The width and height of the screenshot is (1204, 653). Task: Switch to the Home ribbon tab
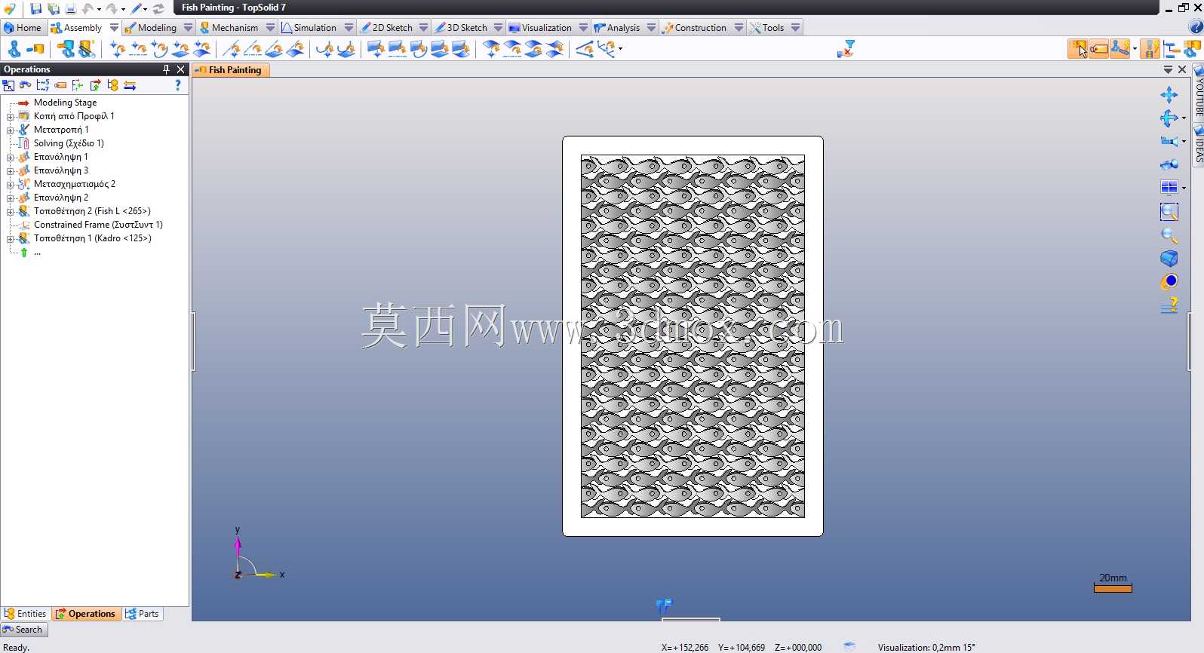23,28
